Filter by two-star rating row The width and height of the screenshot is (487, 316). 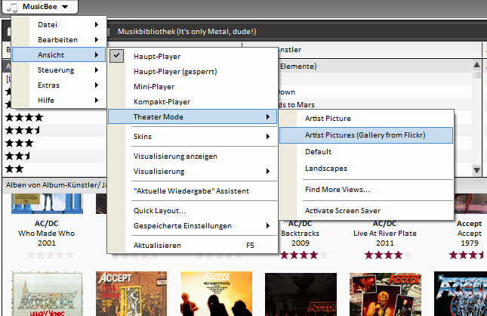[14, 169]
